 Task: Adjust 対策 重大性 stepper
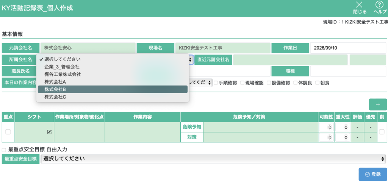pos(343,137)
